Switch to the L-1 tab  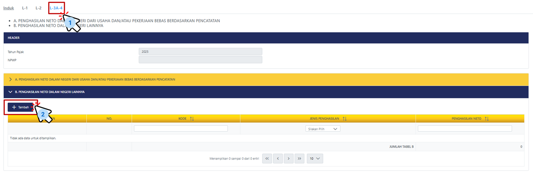(25, 8)
